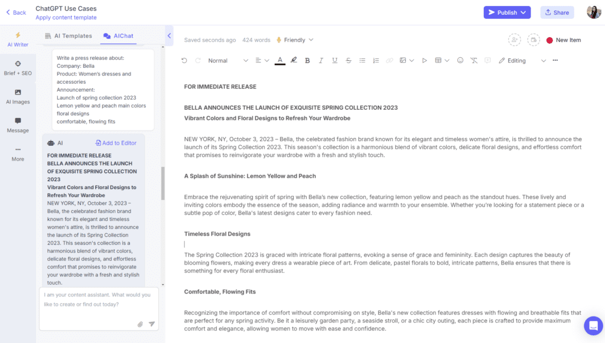Open the support chat bubble
This screenshot has height=343, width=605.
click(x=593, y=326)
